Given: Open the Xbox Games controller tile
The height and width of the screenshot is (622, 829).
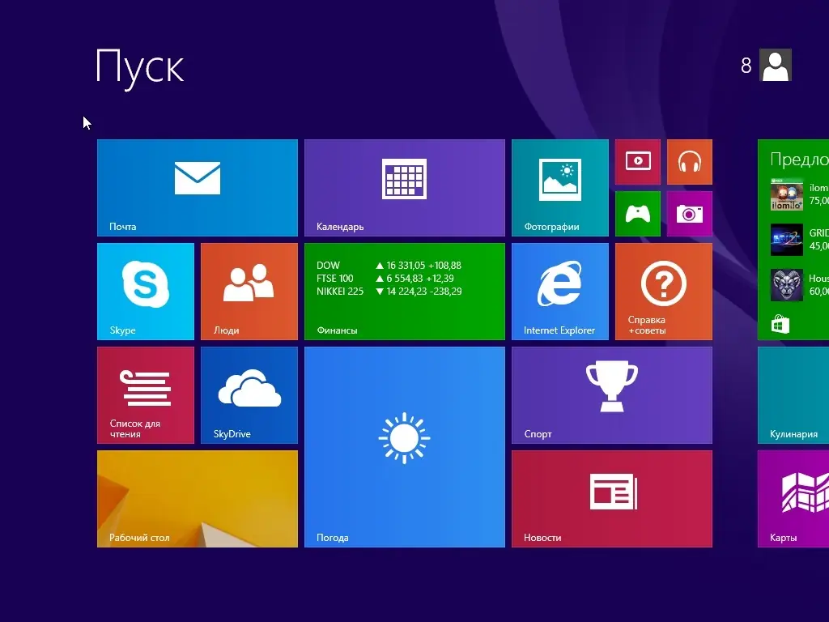Looking at the screenshot, I should (x=638, y=214).
